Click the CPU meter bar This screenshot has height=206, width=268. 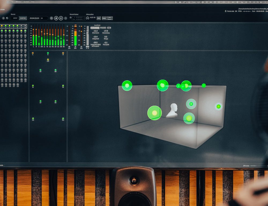tap(253, 166)
